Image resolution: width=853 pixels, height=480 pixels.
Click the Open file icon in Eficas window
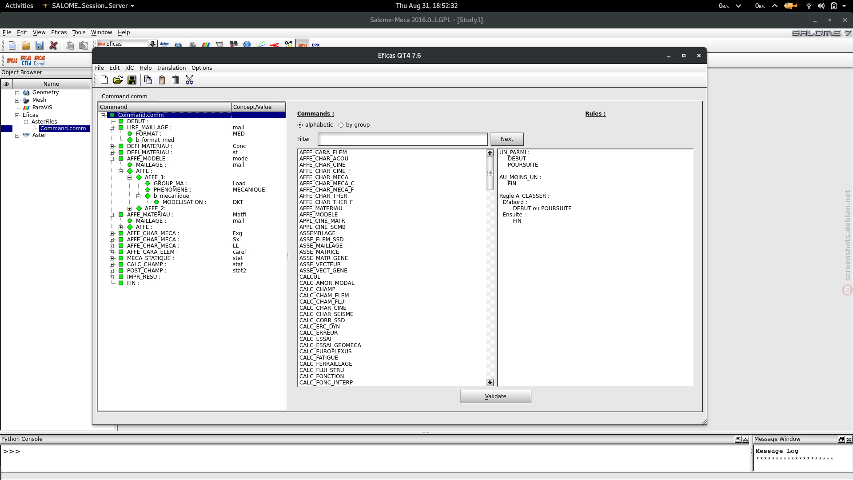tap(118, 80)
